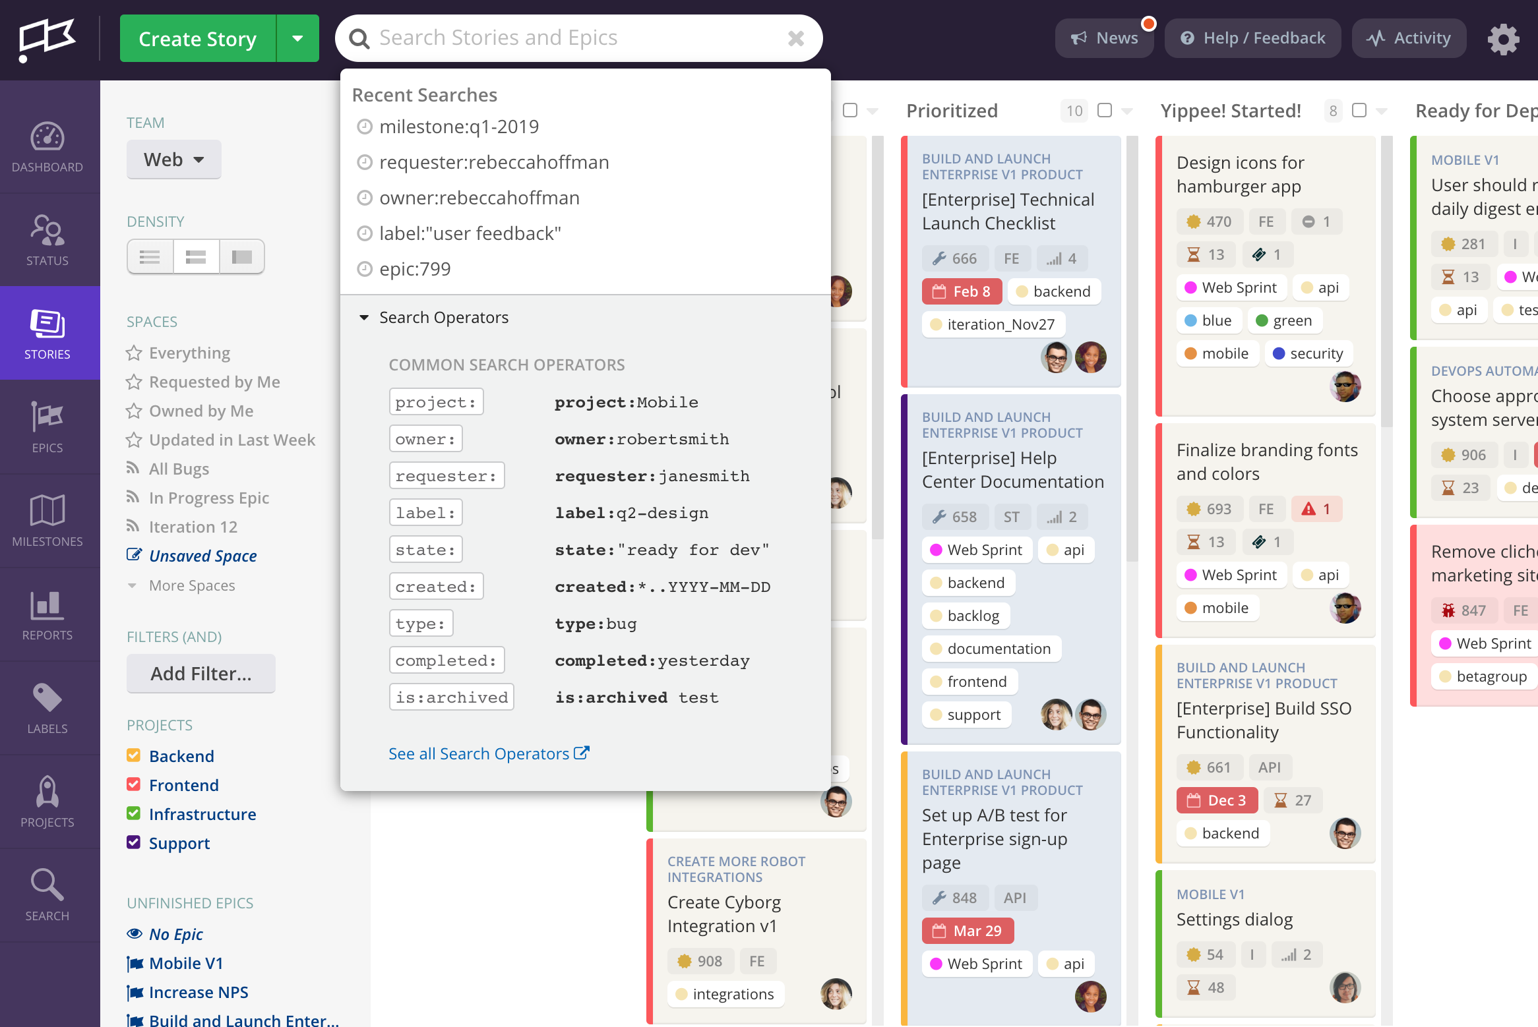Click feed icon next to All Bugs

pos(133,468)
